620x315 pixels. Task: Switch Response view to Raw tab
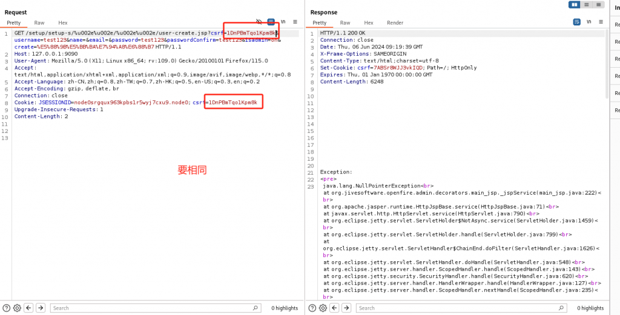coord(345,23)
